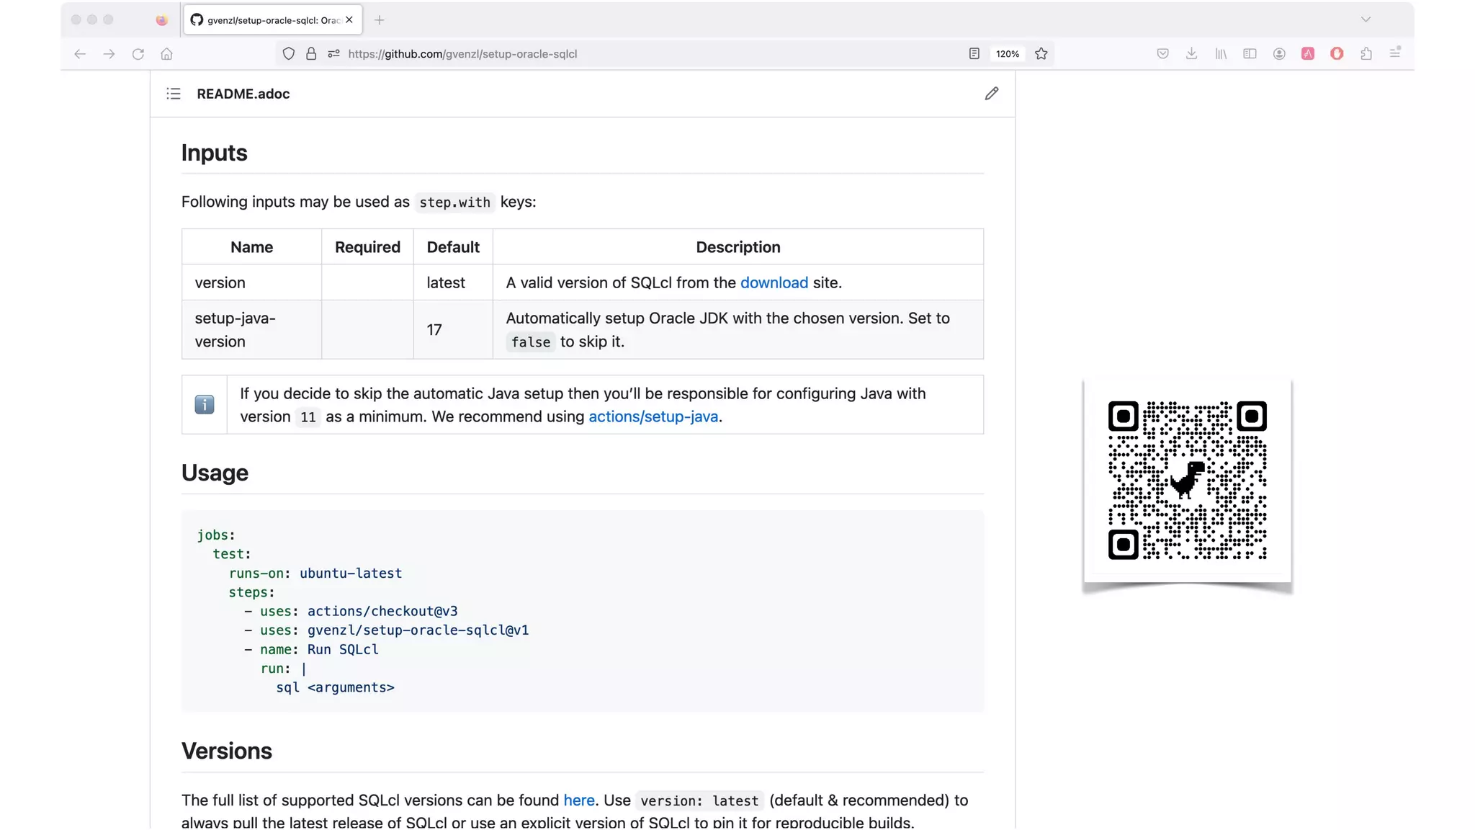Follow the download link in version row

pos(774,283)
